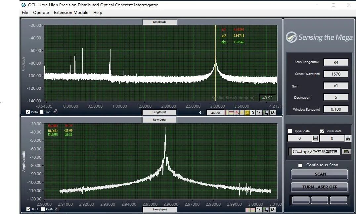This screenshot has height=214, width=356.
Task: Click the first blank button below TURN LASER OFF
Action: [x=301, y=200]
